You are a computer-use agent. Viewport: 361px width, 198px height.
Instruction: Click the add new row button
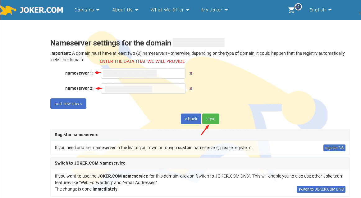pos(68,104)
